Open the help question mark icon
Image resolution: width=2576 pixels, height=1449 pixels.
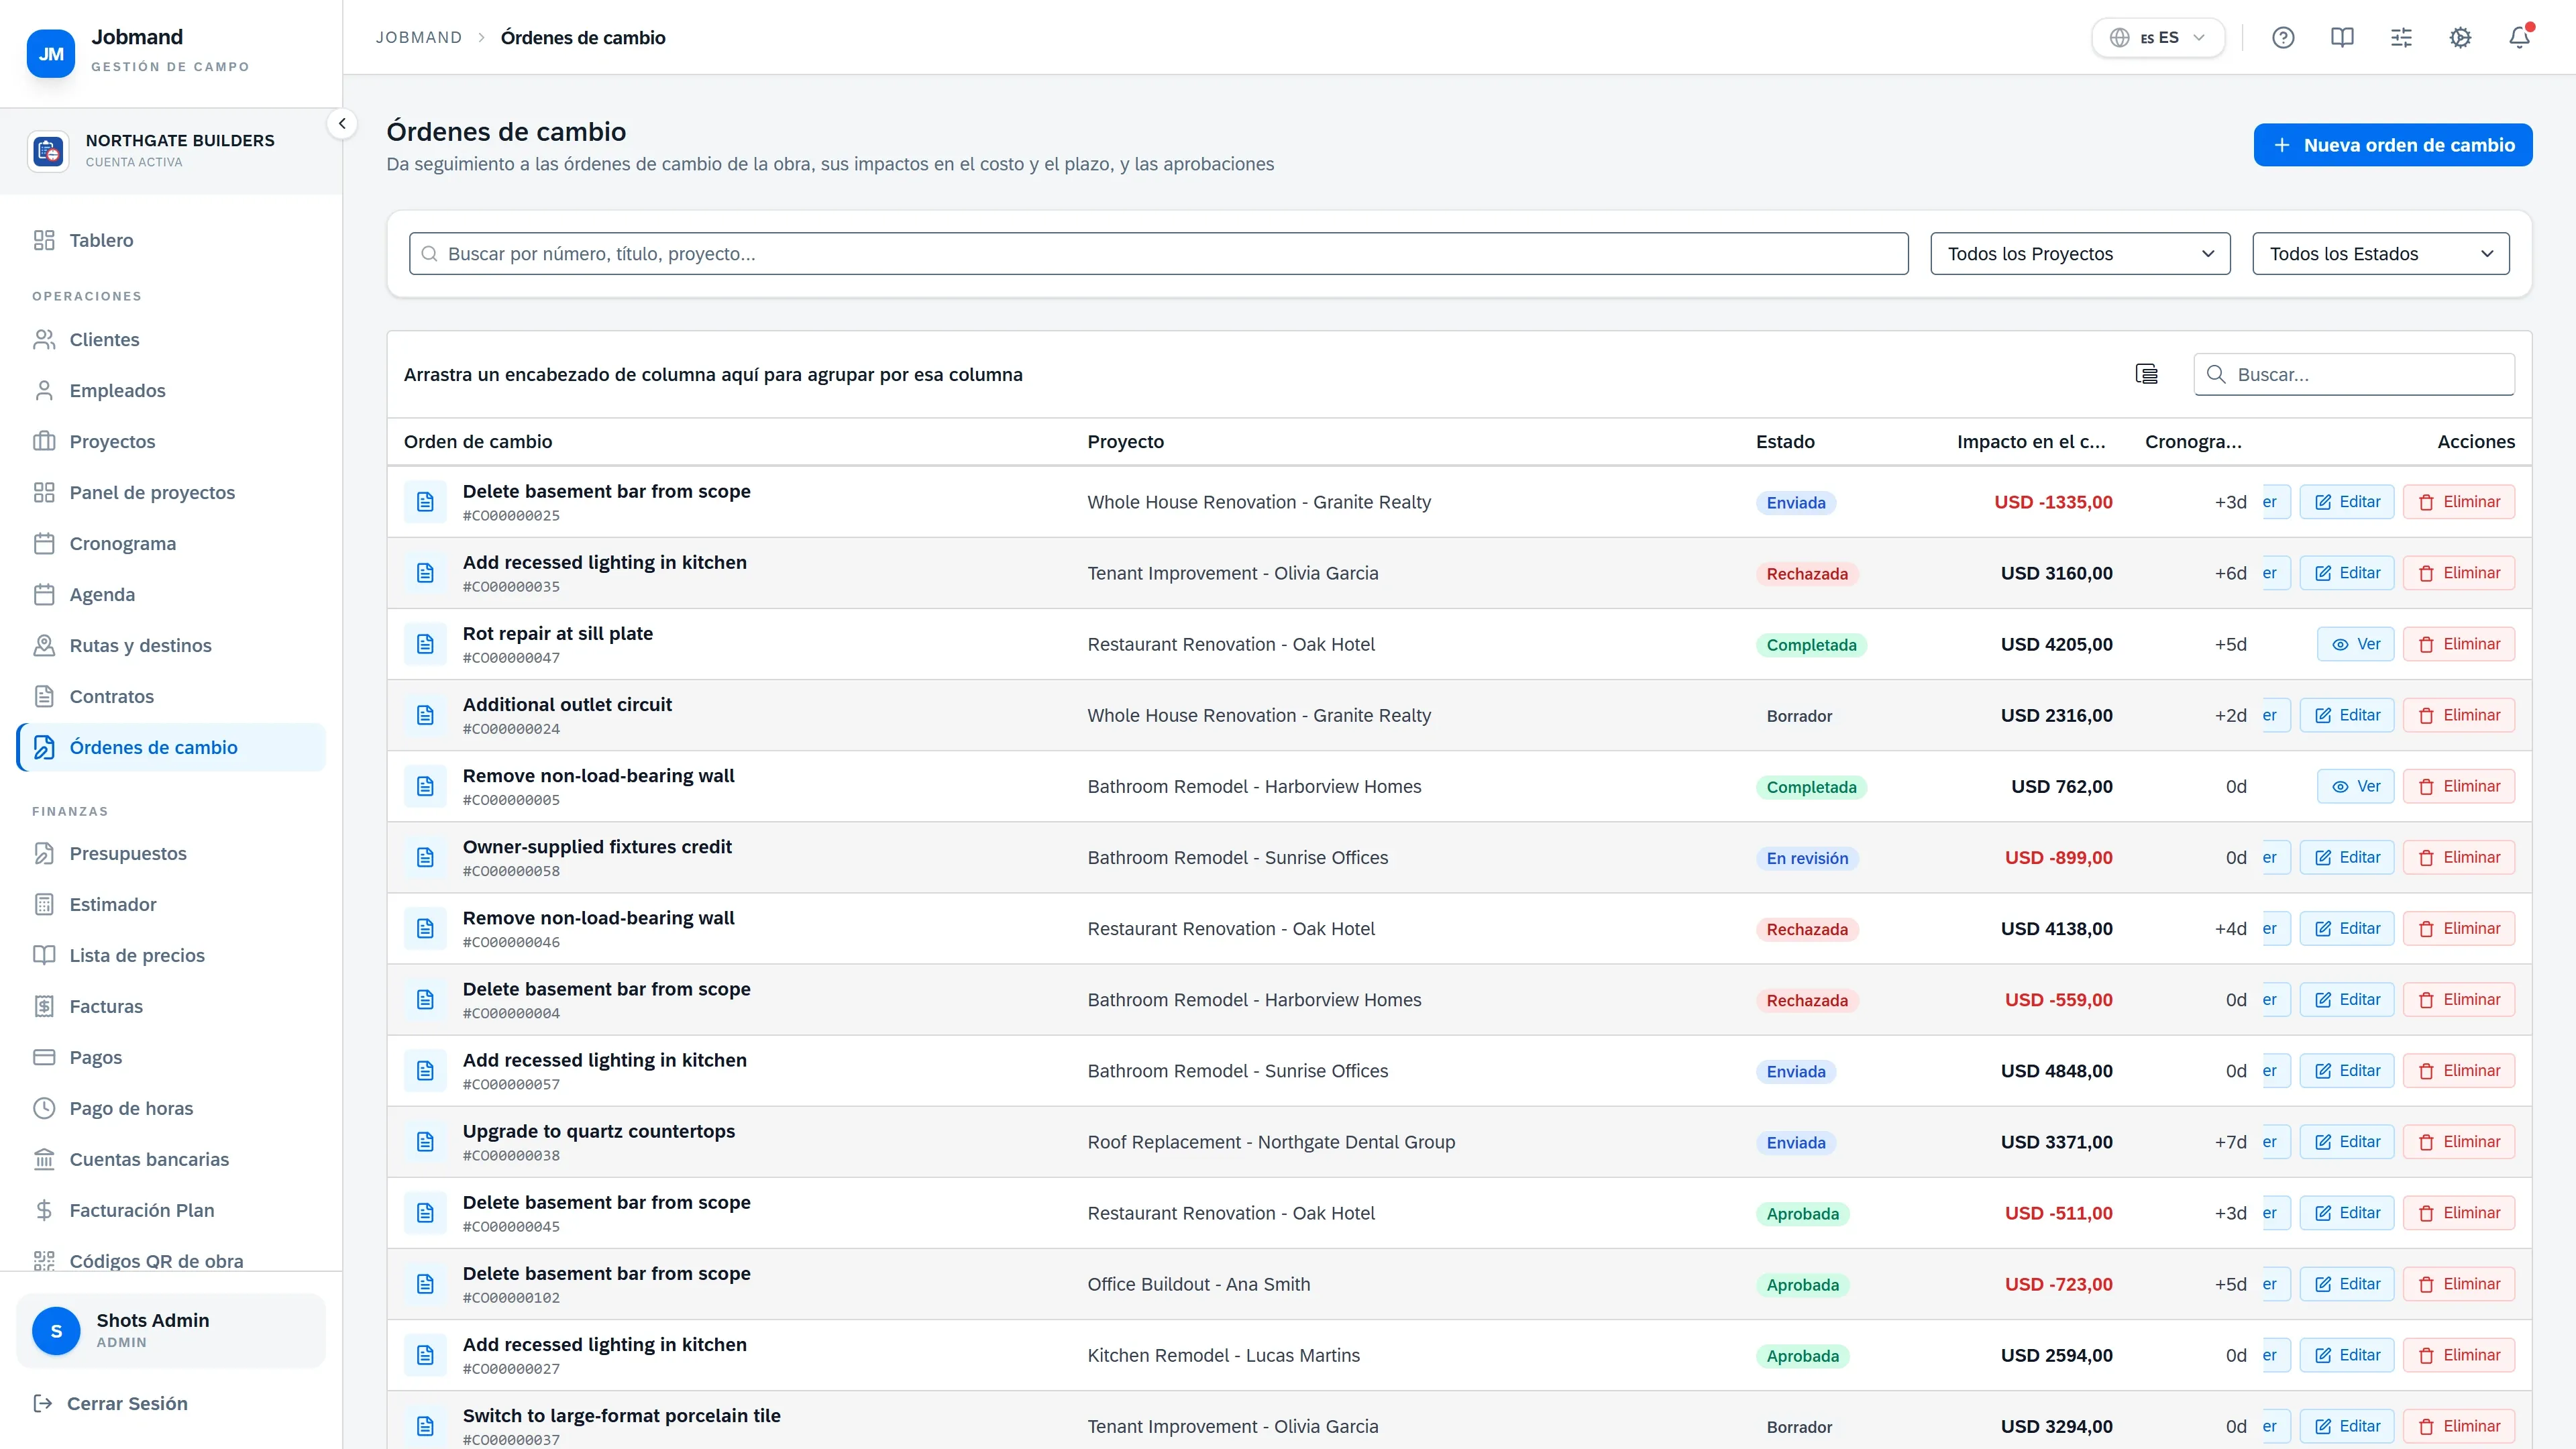pos(2283,38)
